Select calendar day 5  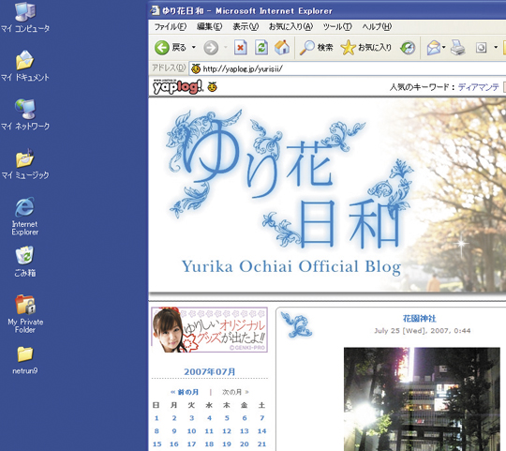point(227,418)
